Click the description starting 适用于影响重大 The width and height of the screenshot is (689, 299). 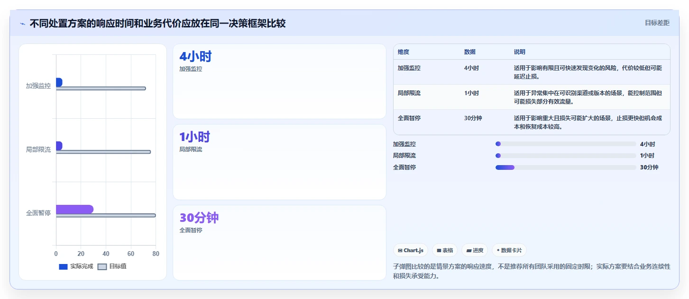point(588,122)
